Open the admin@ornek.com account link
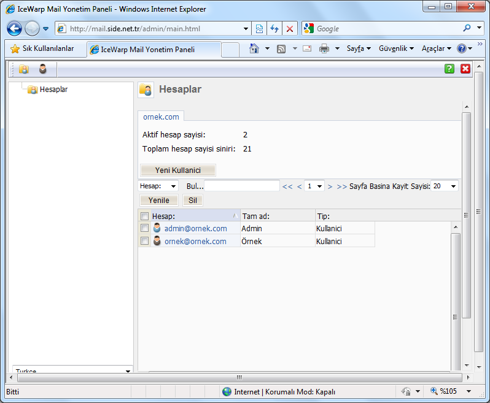 pos(196,229)
